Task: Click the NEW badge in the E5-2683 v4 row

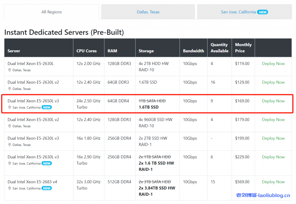Action: click(x=47, y=188)
